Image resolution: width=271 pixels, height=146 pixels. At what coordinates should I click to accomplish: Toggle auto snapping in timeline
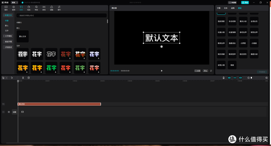tap(235, 78)
